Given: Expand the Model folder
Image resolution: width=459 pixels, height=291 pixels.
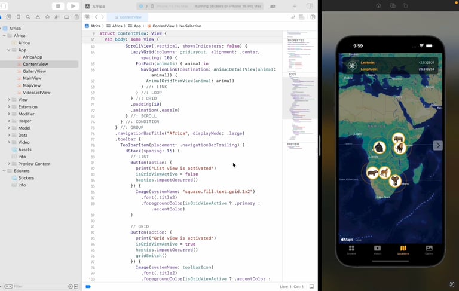Looking at the screenshot, I should [x=9, y=128].
